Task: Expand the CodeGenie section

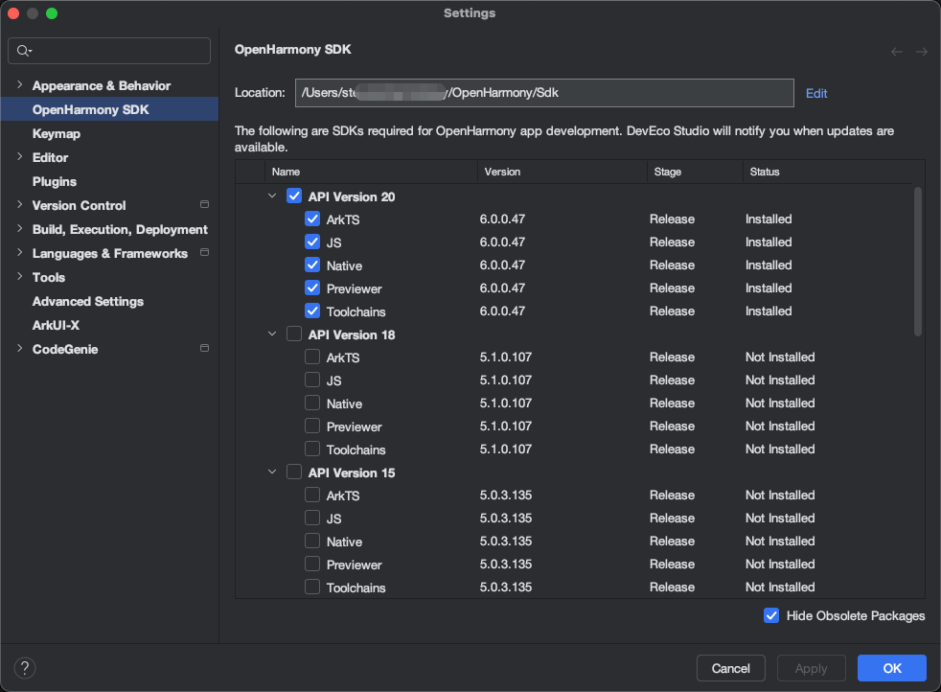Action: (20, 349)
